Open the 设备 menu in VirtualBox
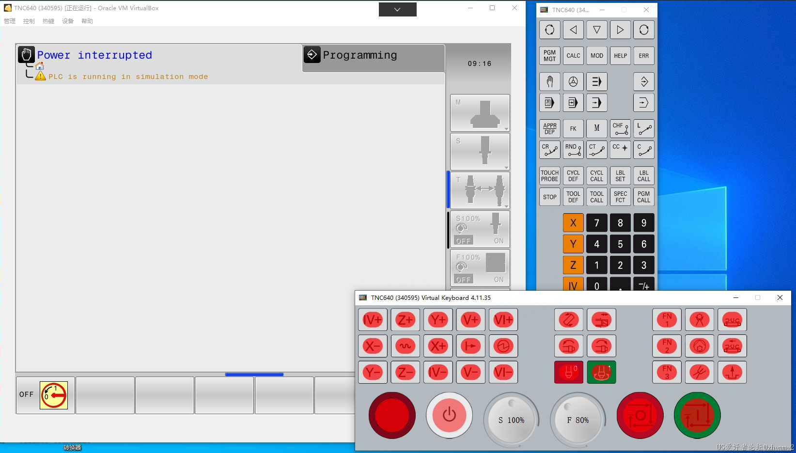The height and width of the screenshot is (453, 796). [x=68, y=21]
